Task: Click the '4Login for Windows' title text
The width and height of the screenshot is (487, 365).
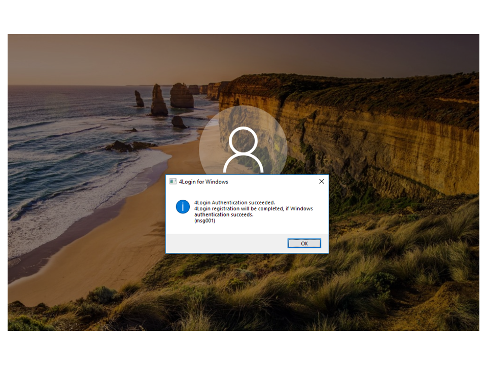Action: (203, 182)
